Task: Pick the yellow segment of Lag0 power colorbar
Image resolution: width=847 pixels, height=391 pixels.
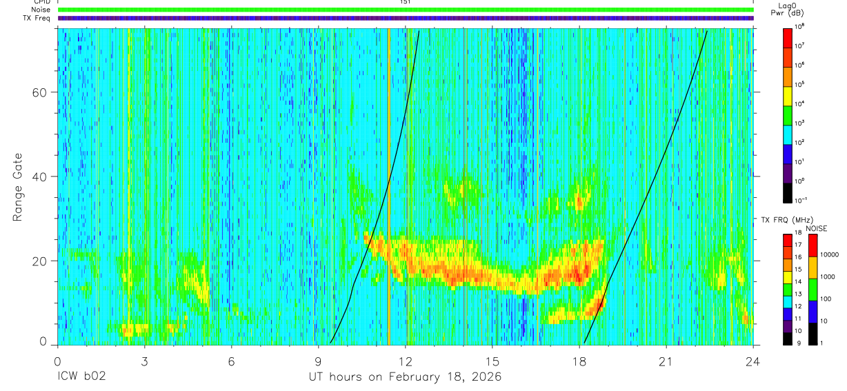Action: pyautogui.click(x=787, y=95)
